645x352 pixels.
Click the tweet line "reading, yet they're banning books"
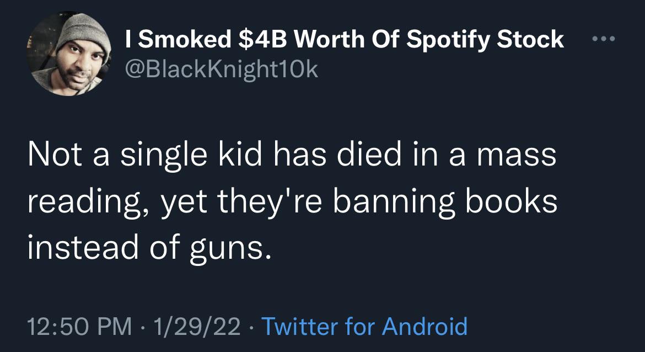(292, 202)
